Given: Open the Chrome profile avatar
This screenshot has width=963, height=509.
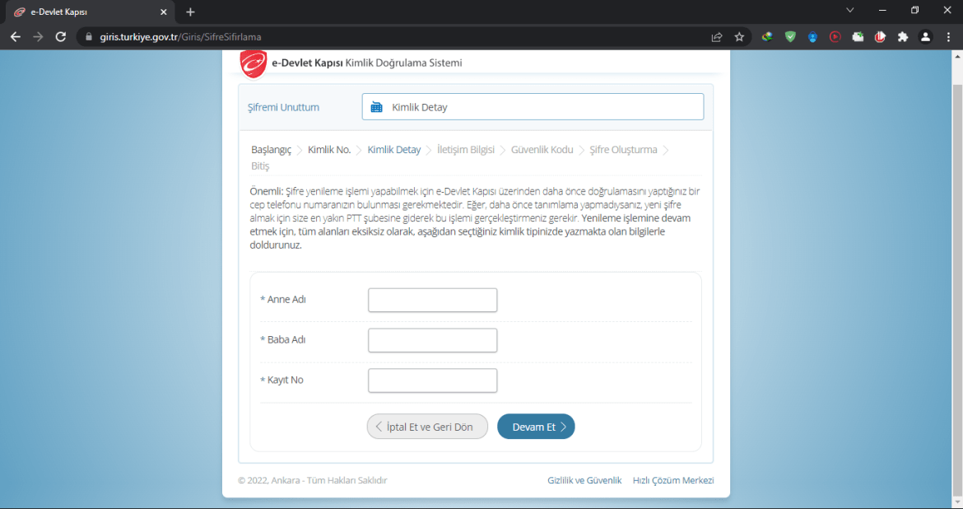Looking at the screenshot, I should click(925, 37).
